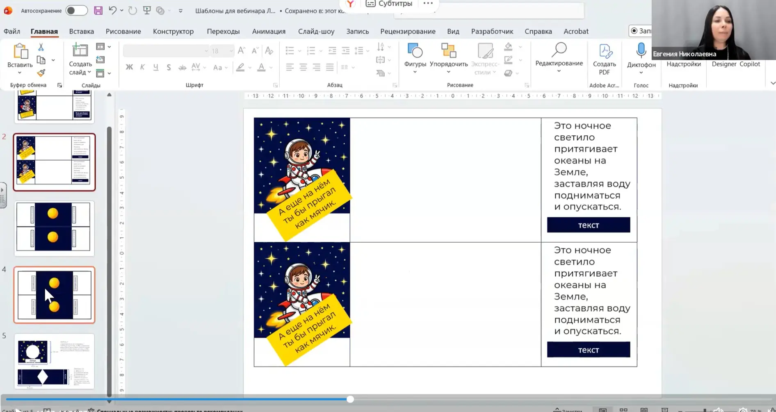Open the font size dropdown
Viewport: 776px width, 412px height.
click(x=231, y=51)
